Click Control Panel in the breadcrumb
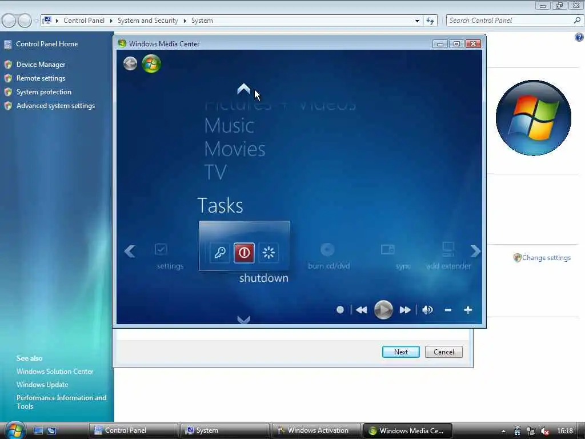Screen dimensions: 585x439 point(84,21)
